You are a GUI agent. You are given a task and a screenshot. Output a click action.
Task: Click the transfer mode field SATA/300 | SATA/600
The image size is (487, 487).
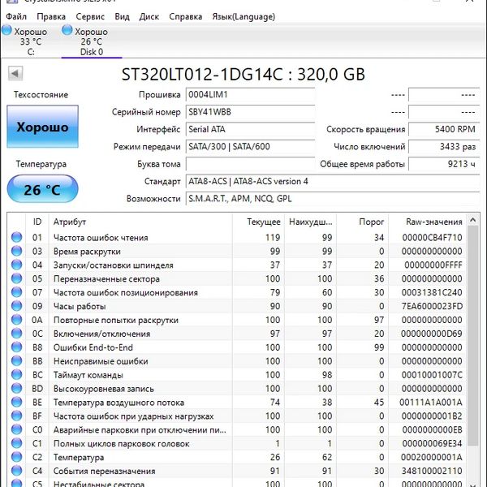pos(250,147)
